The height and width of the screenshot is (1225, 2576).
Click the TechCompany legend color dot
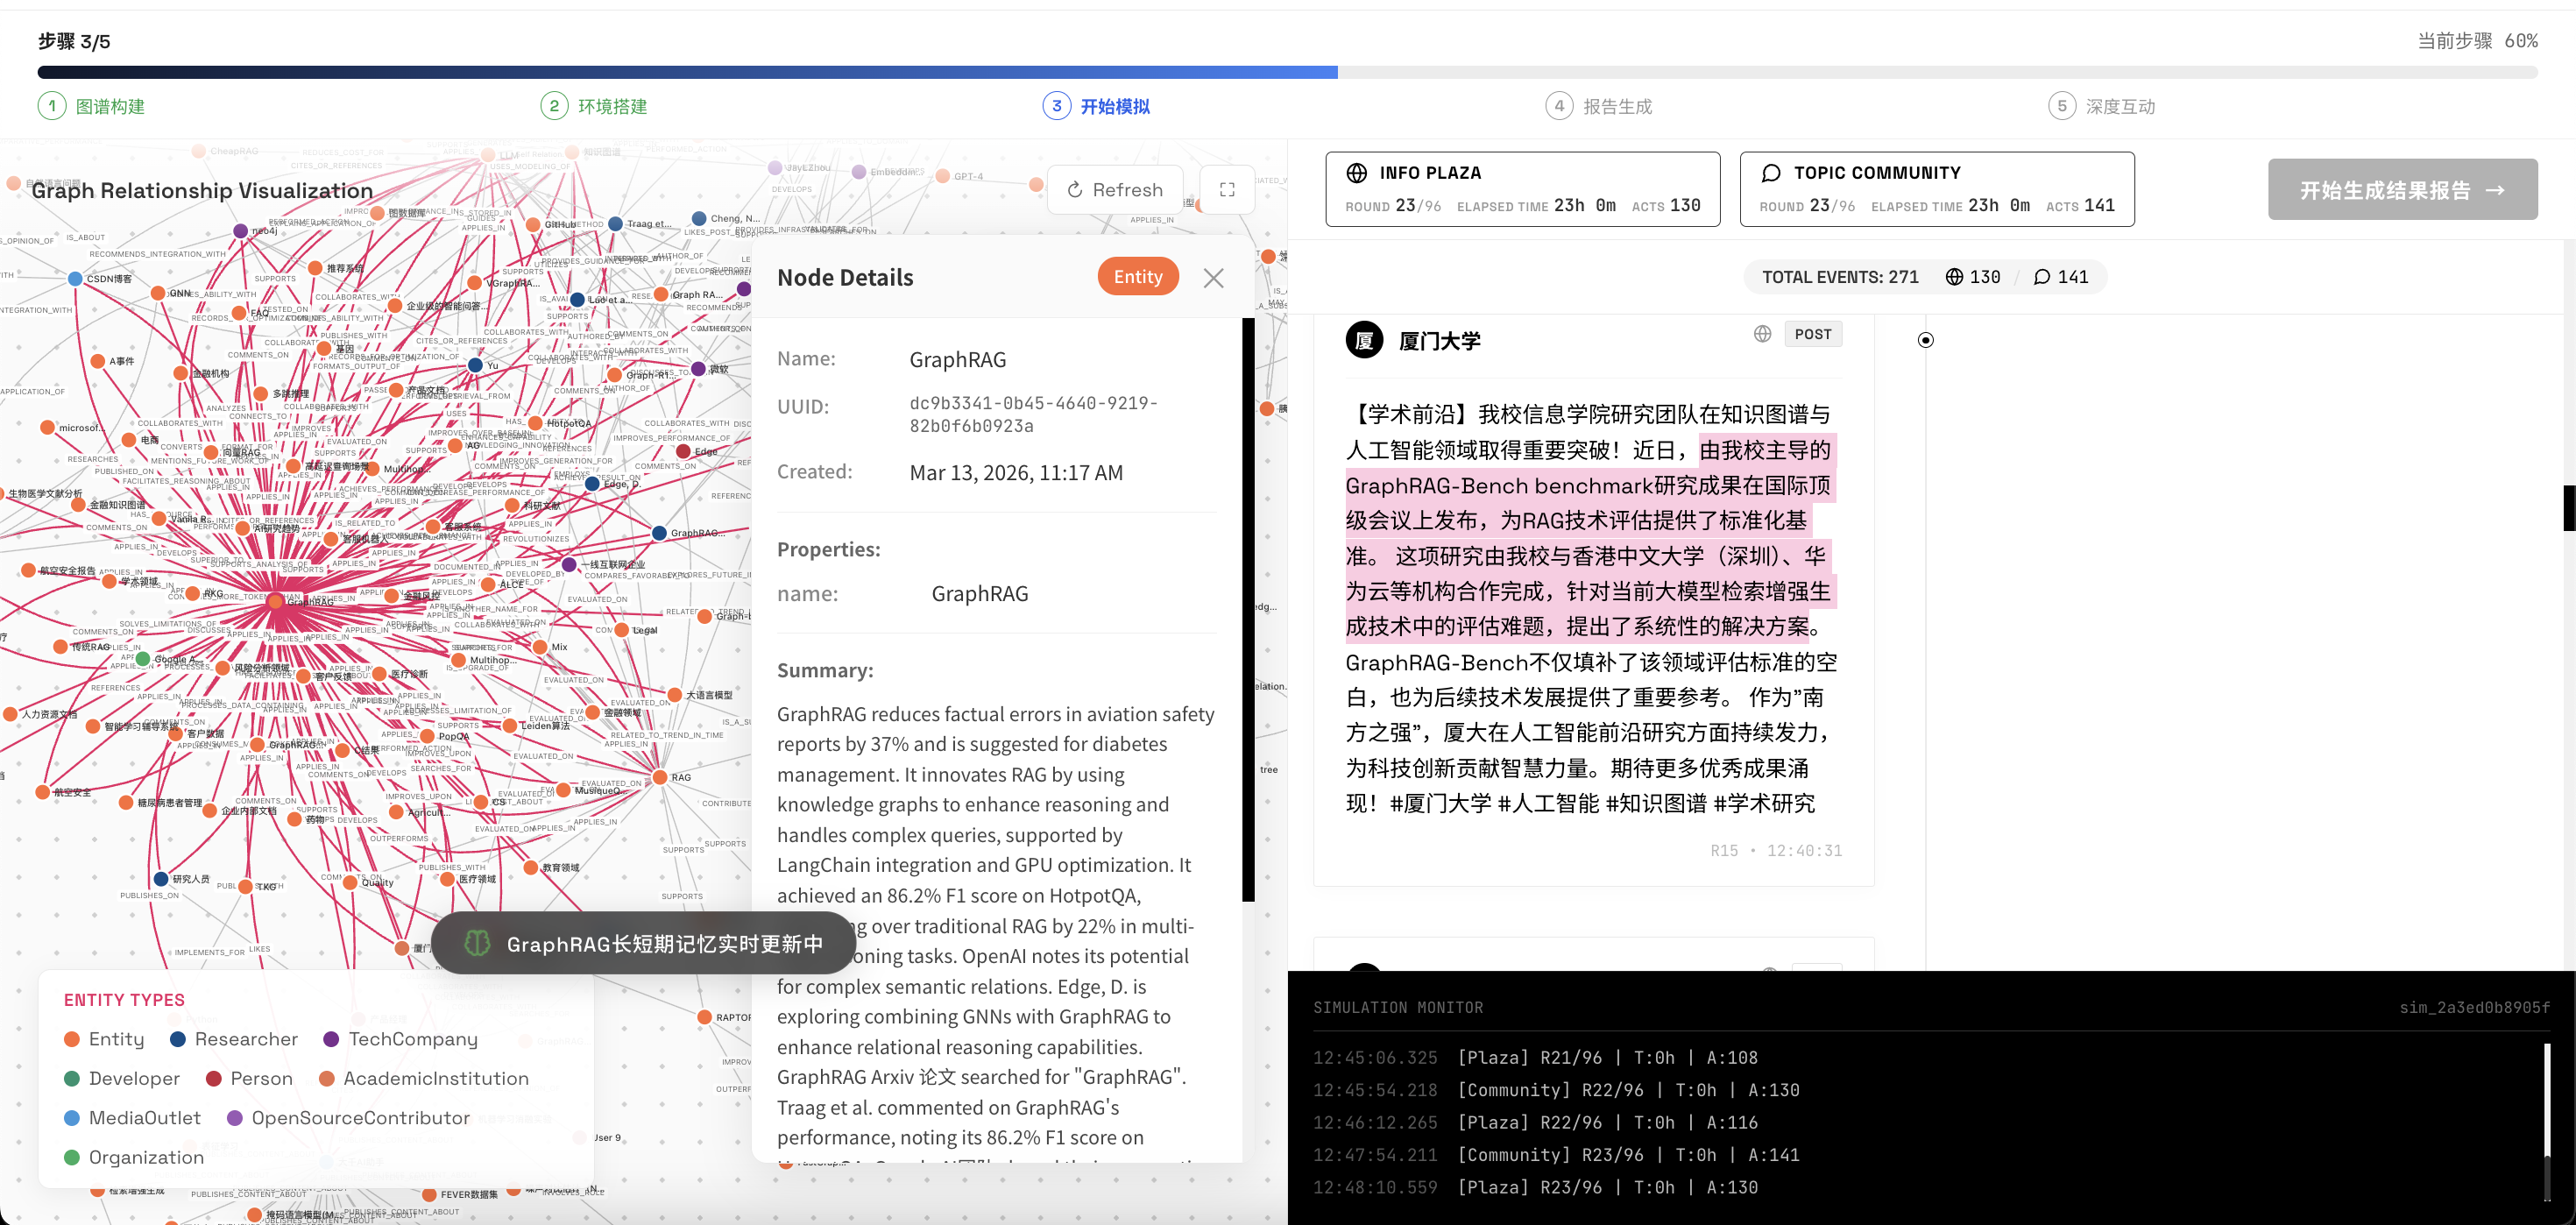(x=332, y=1039)
